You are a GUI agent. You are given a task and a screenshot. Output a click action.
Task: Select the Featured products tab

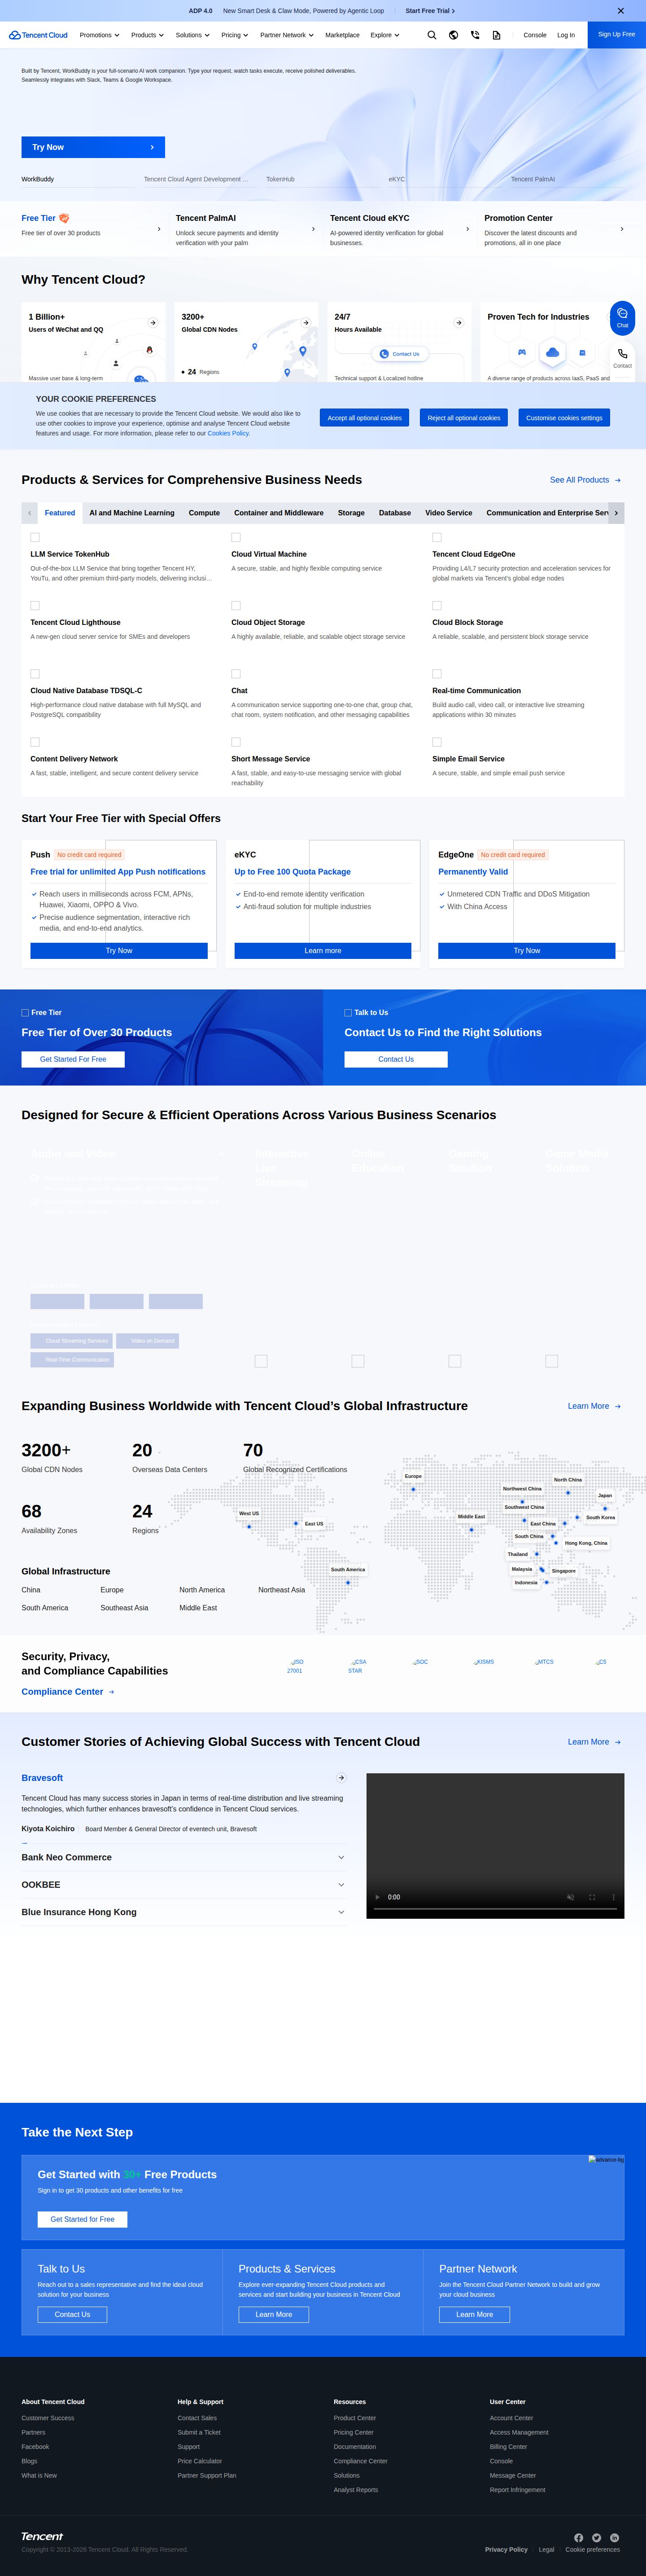coord(60,513)
